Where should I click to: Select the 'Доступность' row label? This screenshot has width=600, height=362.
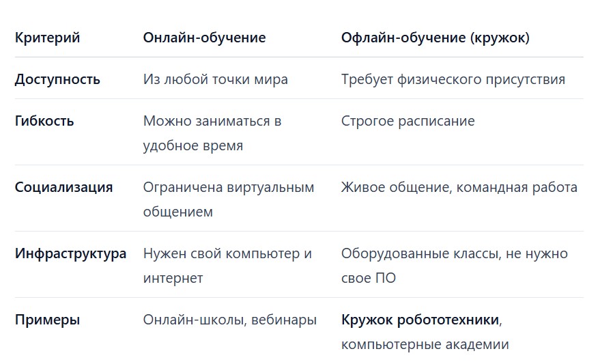[57, 79]
